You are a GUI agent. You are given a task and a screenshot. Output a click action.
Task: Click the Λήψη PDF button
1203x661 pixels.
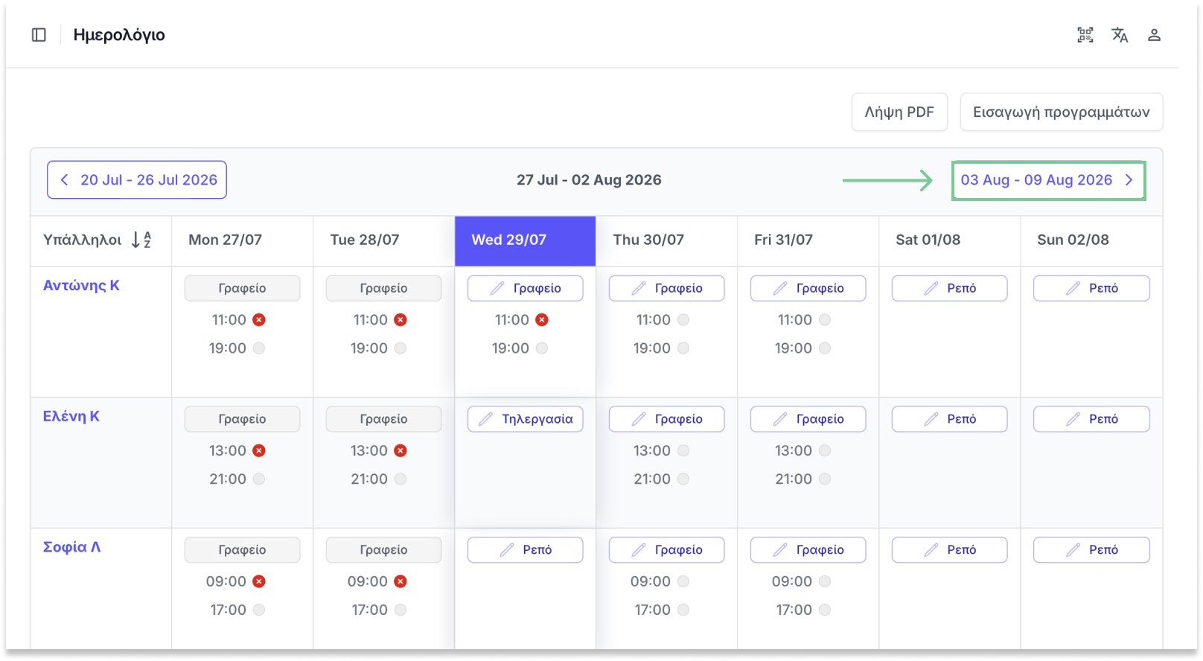click(x=899, y=112)
